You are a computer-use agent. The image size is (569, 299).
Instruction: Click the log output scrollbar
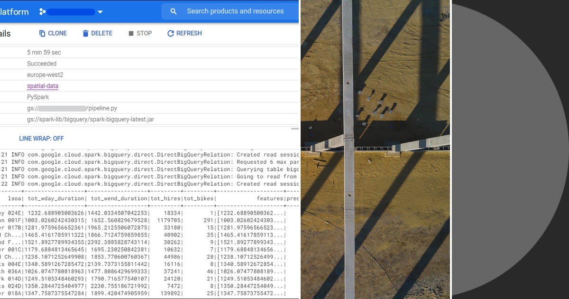tap(295, 128)
